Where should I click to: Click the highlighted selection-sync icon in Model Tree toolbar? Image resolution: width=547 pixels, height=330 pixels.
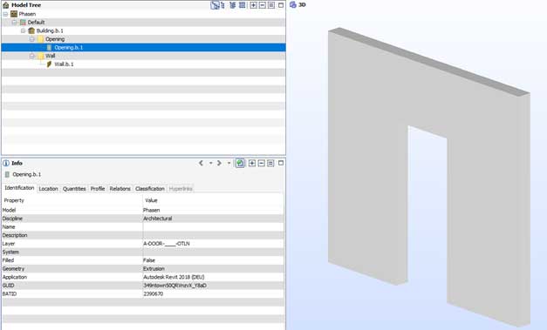click(215, 5)
